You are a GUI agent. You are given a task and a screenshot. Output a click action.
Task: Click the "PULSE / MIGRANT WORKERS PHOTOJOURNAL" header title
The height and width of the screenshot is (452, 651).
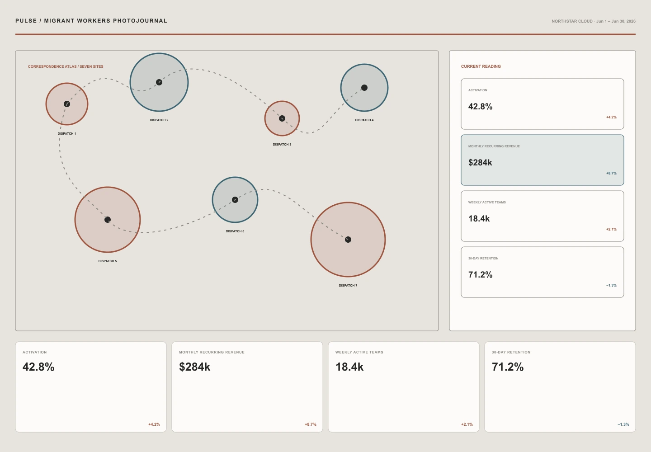(x=91, y=21)
